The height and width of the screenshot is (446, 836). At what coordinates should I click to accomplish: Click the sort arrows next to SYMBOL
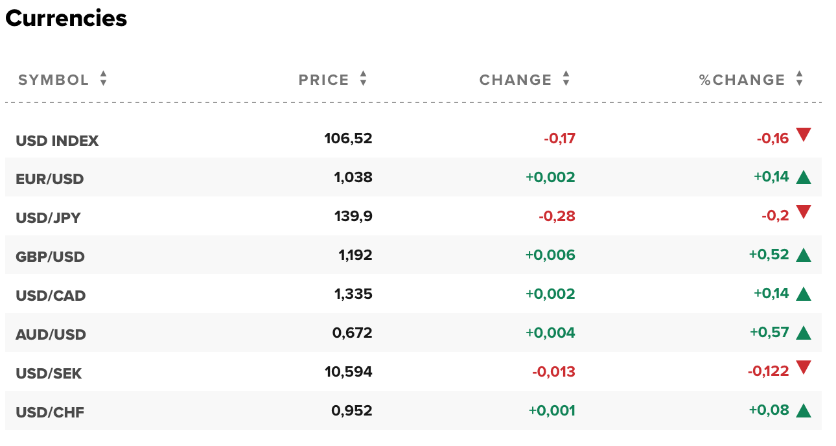(x=103, y=79)
